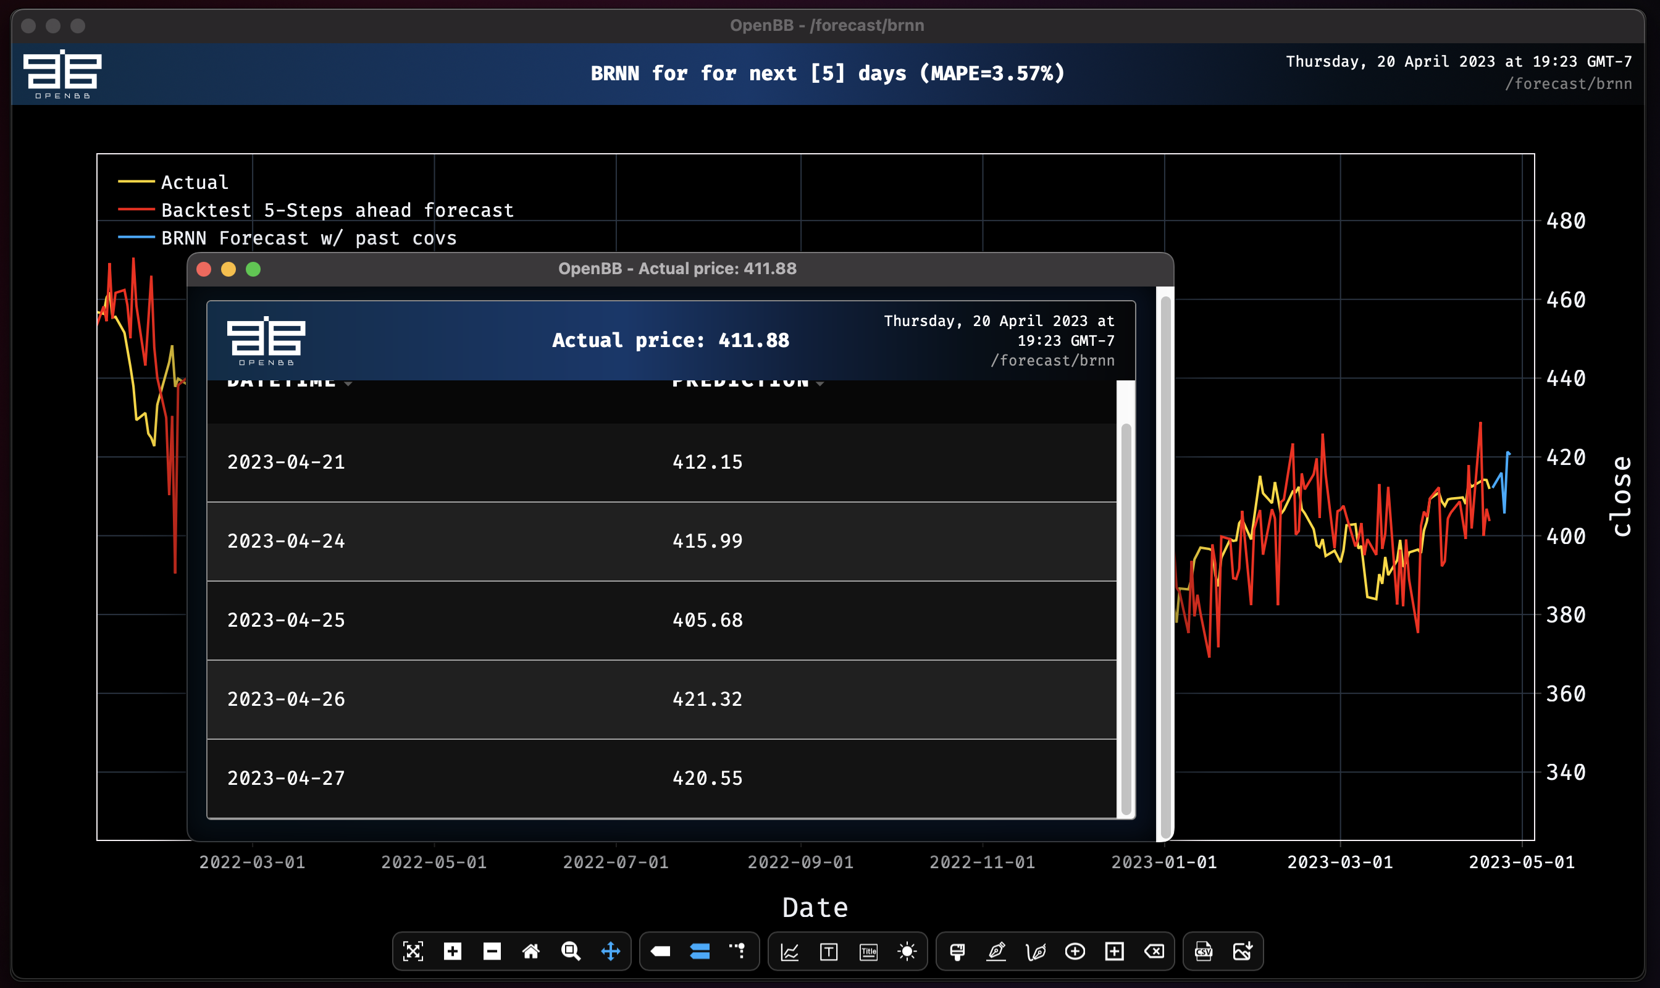The image size is (1660, 988).
Task: Zoom out with the minus toolbar icon
Action: tap(492, 952)
